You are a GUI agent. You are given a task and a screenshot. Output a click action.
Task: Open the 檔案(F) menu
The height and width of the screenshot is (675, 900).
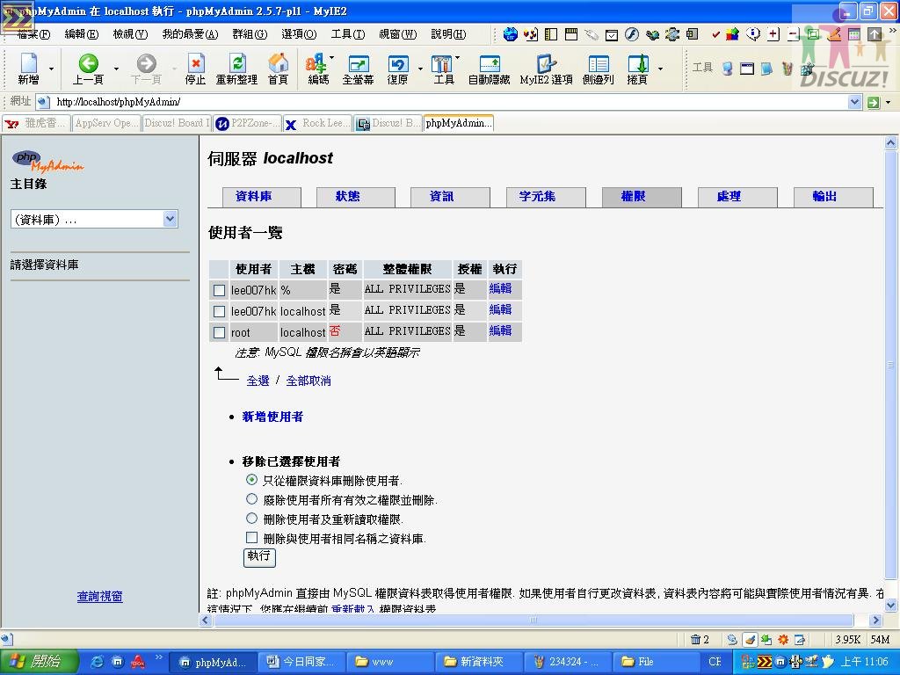pyautogui.click(x=33, y=34)
